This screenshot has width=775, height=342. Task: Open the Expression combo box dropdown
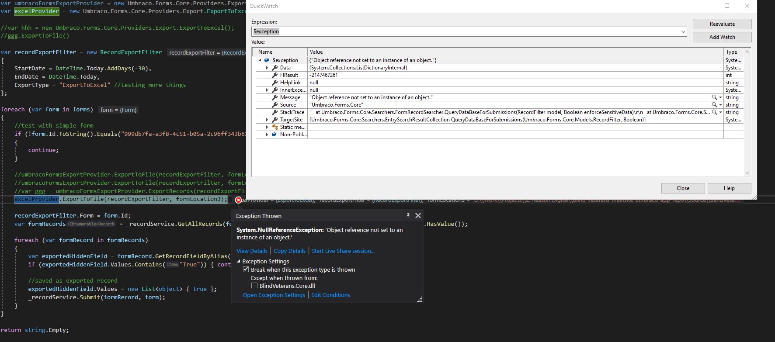click(x=683, y=31)
